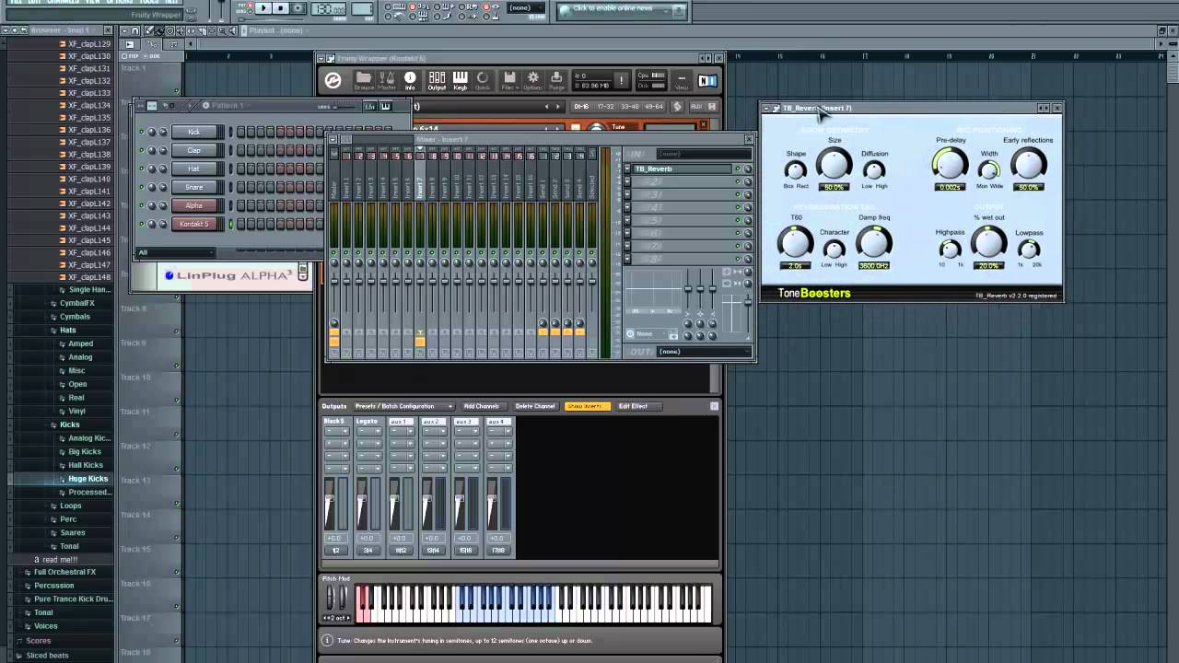Expand the Hats folder in browser
The image size is (1179, 663).
coord(68,330)
